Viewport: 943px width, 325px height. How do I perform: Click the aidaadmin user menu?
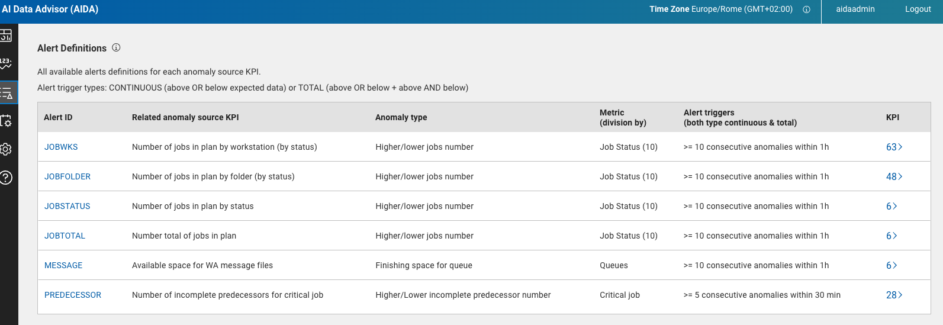pyautogui.click(x=855, y=9)
